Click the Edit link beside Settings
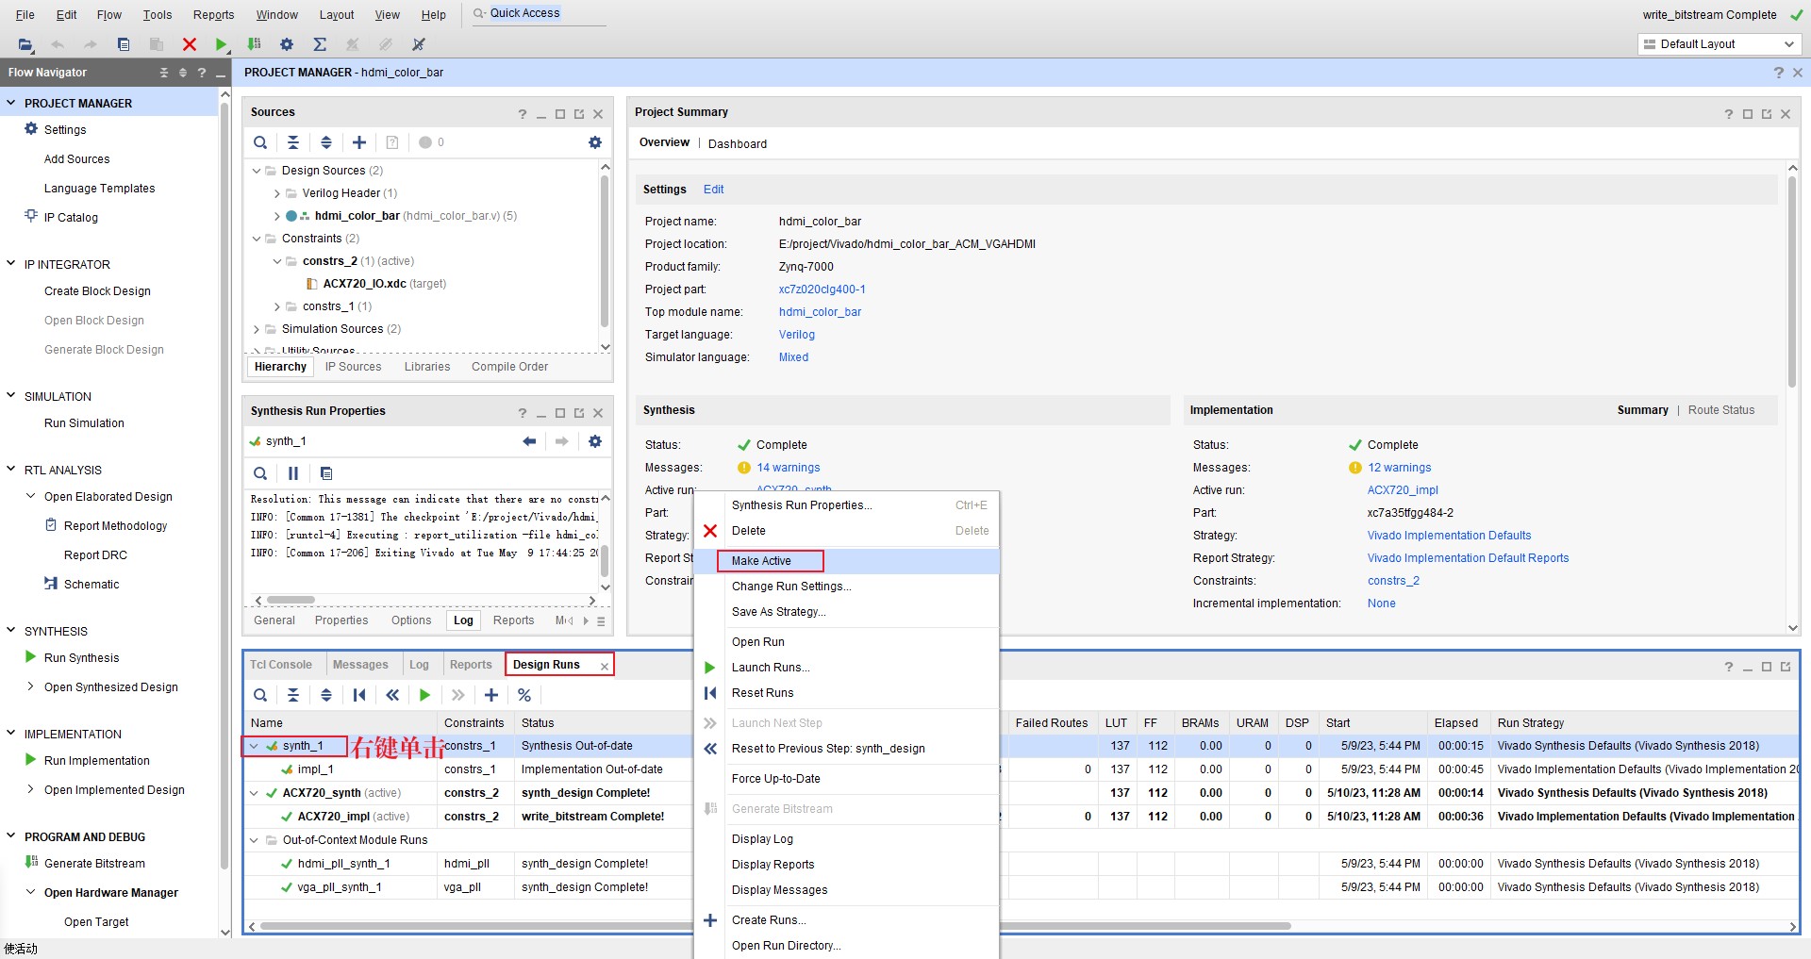 click(713, 190)
